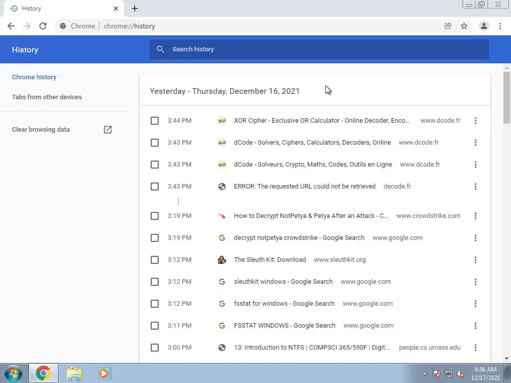Open XOR Cipher - Exclusive OR Calculator link
Screen dimensions: 511x383
(322, 121)
